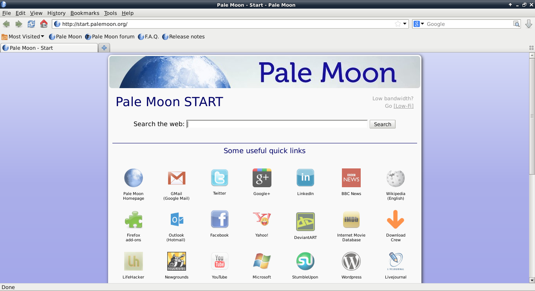This screenshot has height=291, width=535.
Task: Open the Twitter quick link icon
Action: [x=219, y=178]
